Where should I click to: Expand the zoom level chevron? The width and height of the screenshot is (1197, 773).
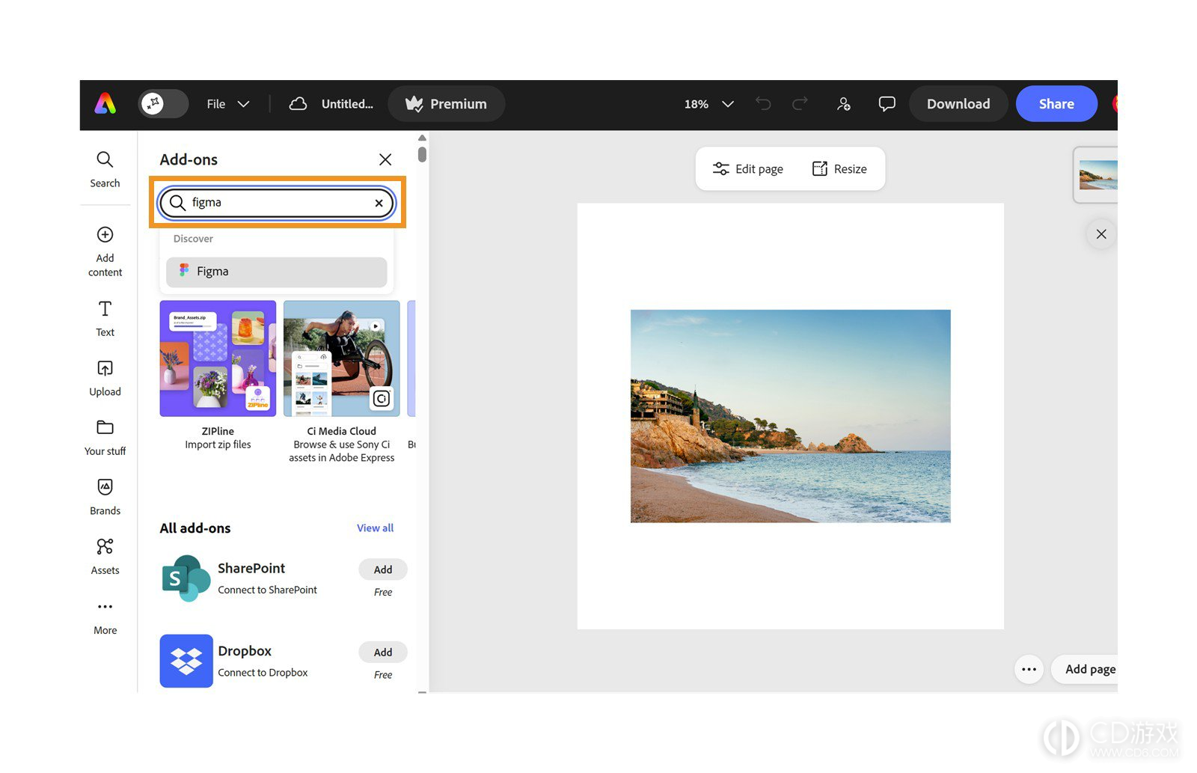(x=728, y=104)
